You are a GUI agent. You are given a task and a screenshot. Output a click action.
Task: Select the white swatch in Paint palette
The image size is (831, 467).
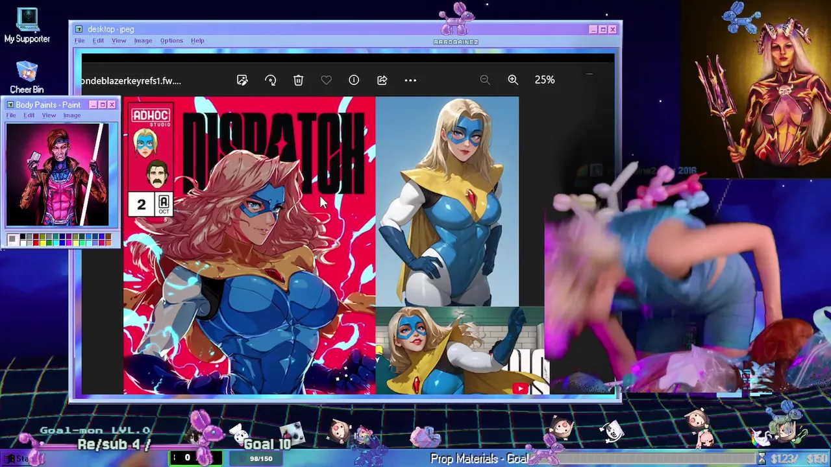coord(23,243)
